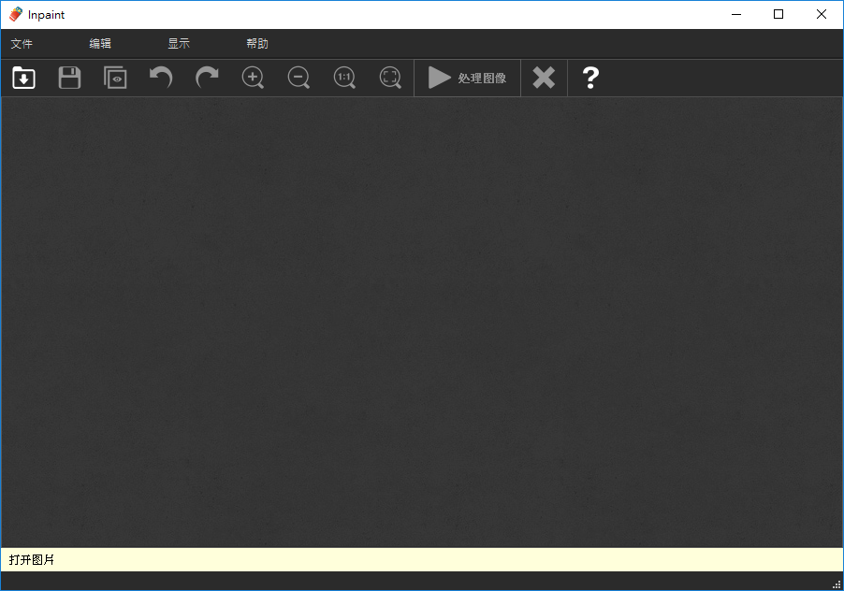Open the 文件 menu
The width and height of the screenshot is (844, 591).
[22, 44]
